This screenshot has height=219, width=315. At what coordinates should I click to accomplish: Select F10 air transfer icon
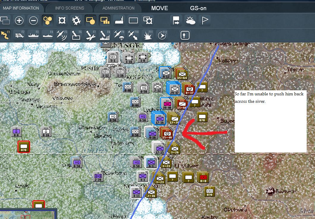pos(133,35)
